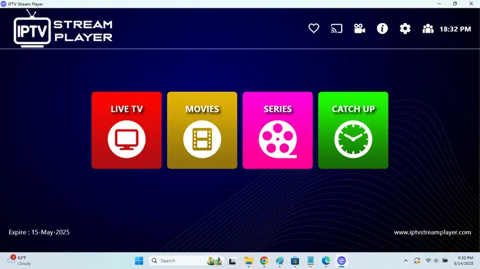Click the 18:32 PM clock text

[455, 29]
